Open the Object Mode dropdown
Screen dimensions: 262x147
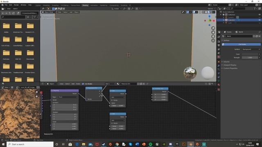tap(49, 12)
